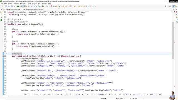Open the Window menu

click(x=44, y=4)
